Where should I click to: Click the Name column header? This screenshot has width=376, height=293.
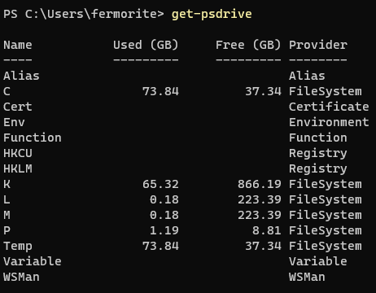pos(18,45)
